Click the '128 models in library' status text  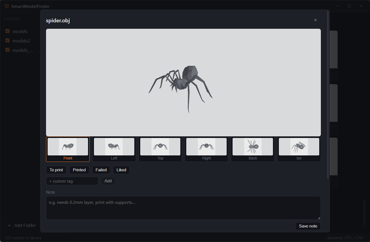[x=22, y=238]
